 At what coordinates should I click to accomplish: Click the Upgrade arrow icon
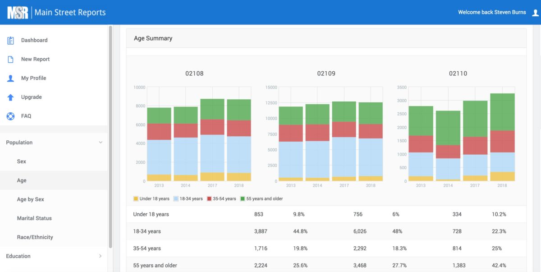pos(10,97)
